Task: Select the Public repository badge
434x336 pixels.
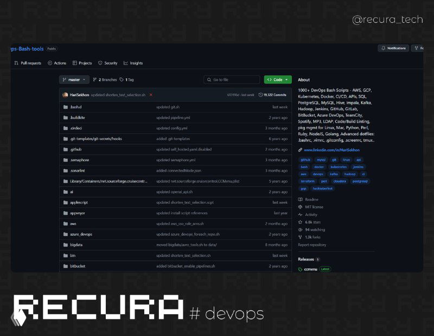Action: [50, 48]
